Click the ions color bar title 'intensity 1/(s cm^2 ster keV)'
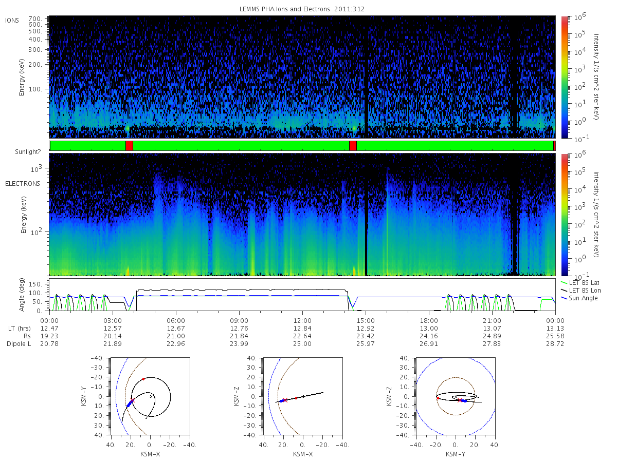Viewport: 617px width, 462px height. coord(597,77)
